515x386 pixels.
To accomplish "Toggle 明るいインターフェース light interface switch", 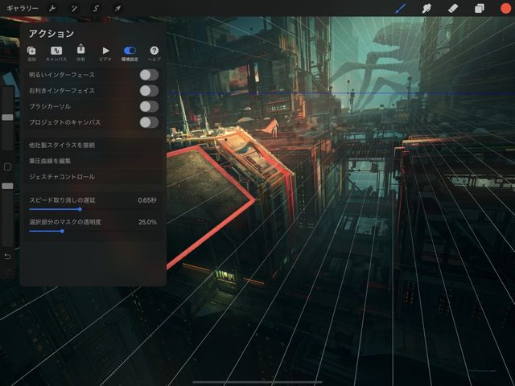I will pos(149,75).
